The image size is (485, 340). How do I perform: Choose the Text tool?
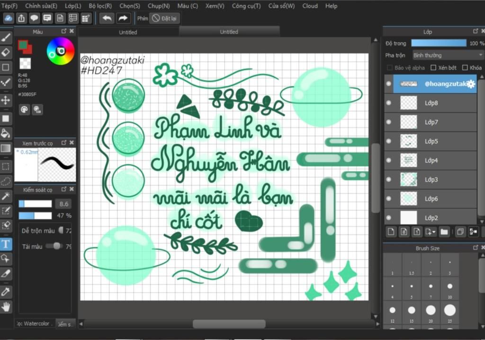6,244
